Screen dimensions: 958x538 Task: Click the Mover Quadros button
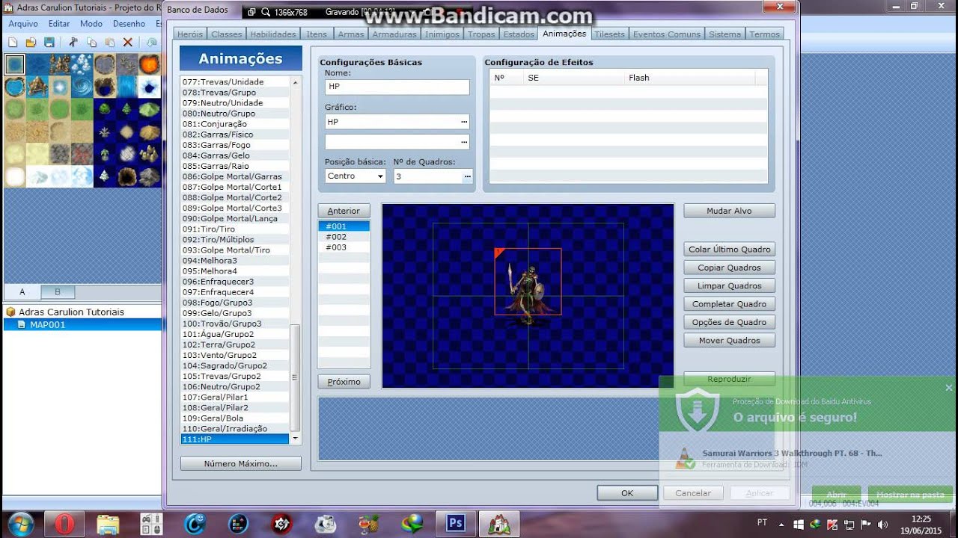(729, 340)
